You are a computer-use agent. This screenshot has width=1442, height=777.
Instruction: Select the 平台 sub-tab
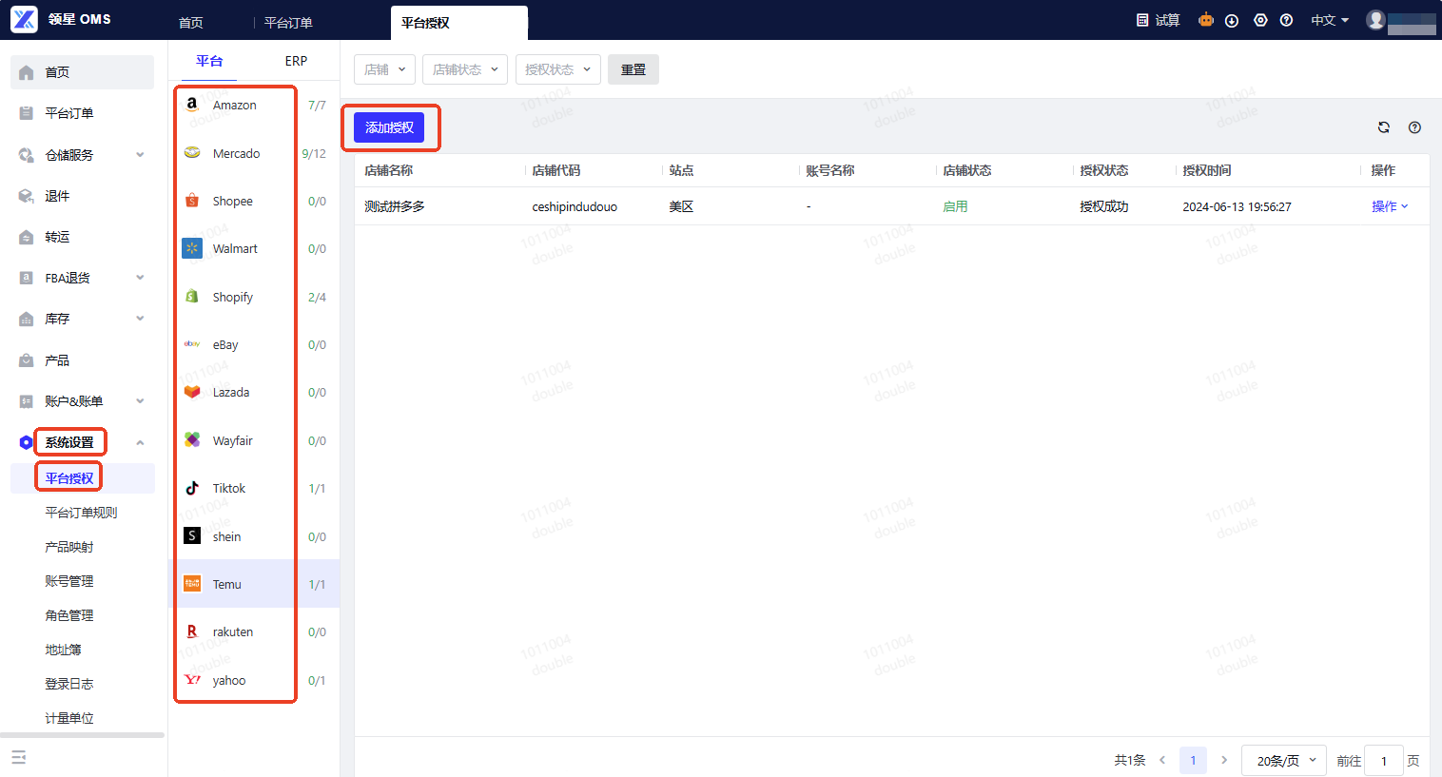pos(209,61)
